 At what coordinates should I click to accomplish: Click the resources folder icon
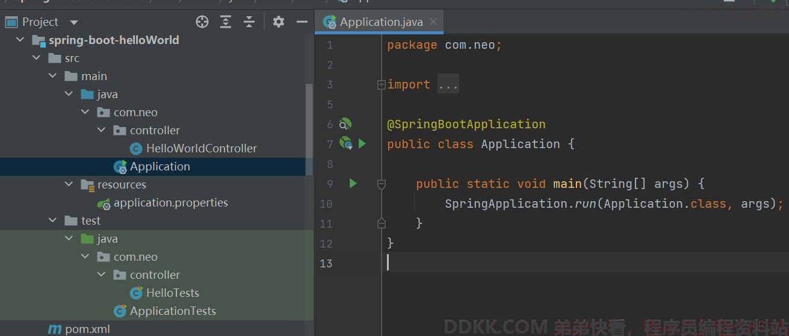click(x=87, y=185)
